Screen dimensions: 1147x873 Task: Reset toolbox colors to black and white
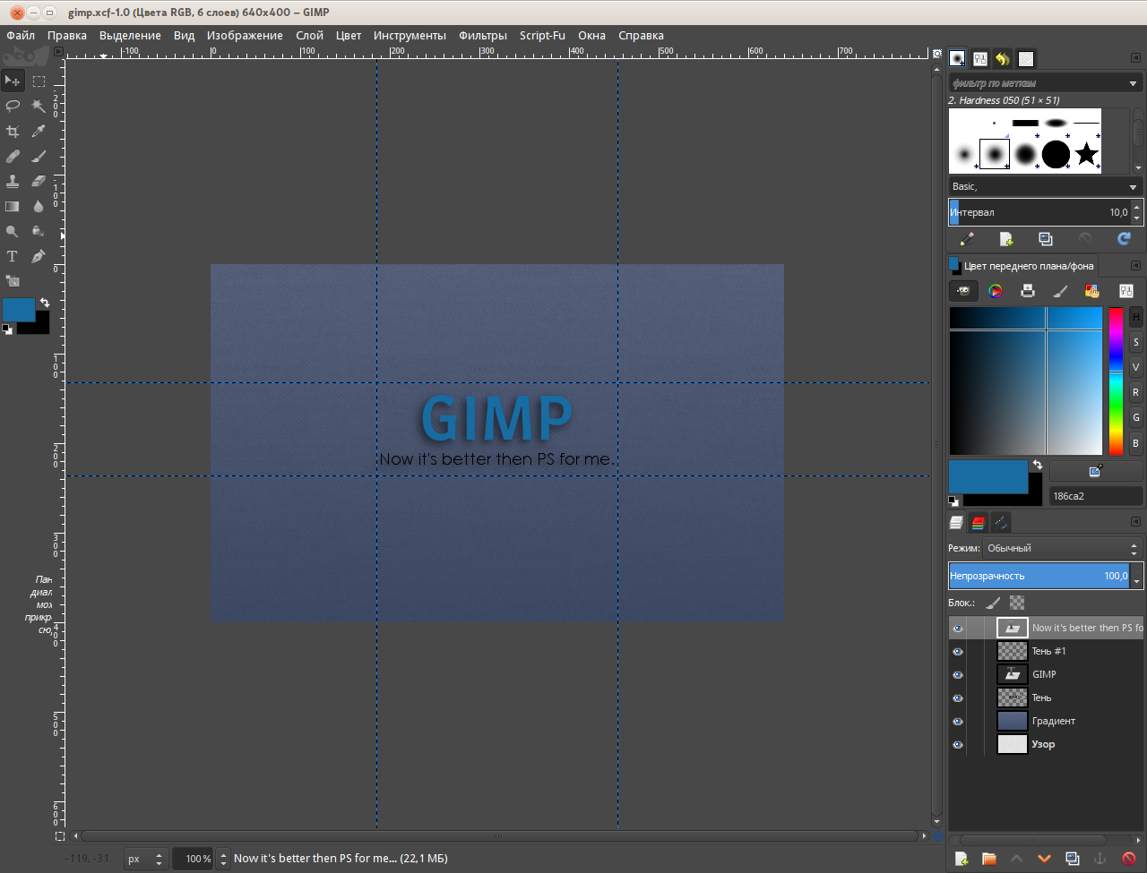coord(7,330)
